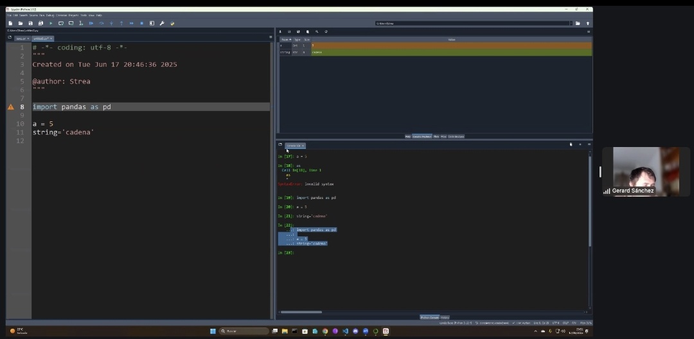Open working directory dropdown arrow
The height and width of the screenshot is (339, 694).
point(571,23)
